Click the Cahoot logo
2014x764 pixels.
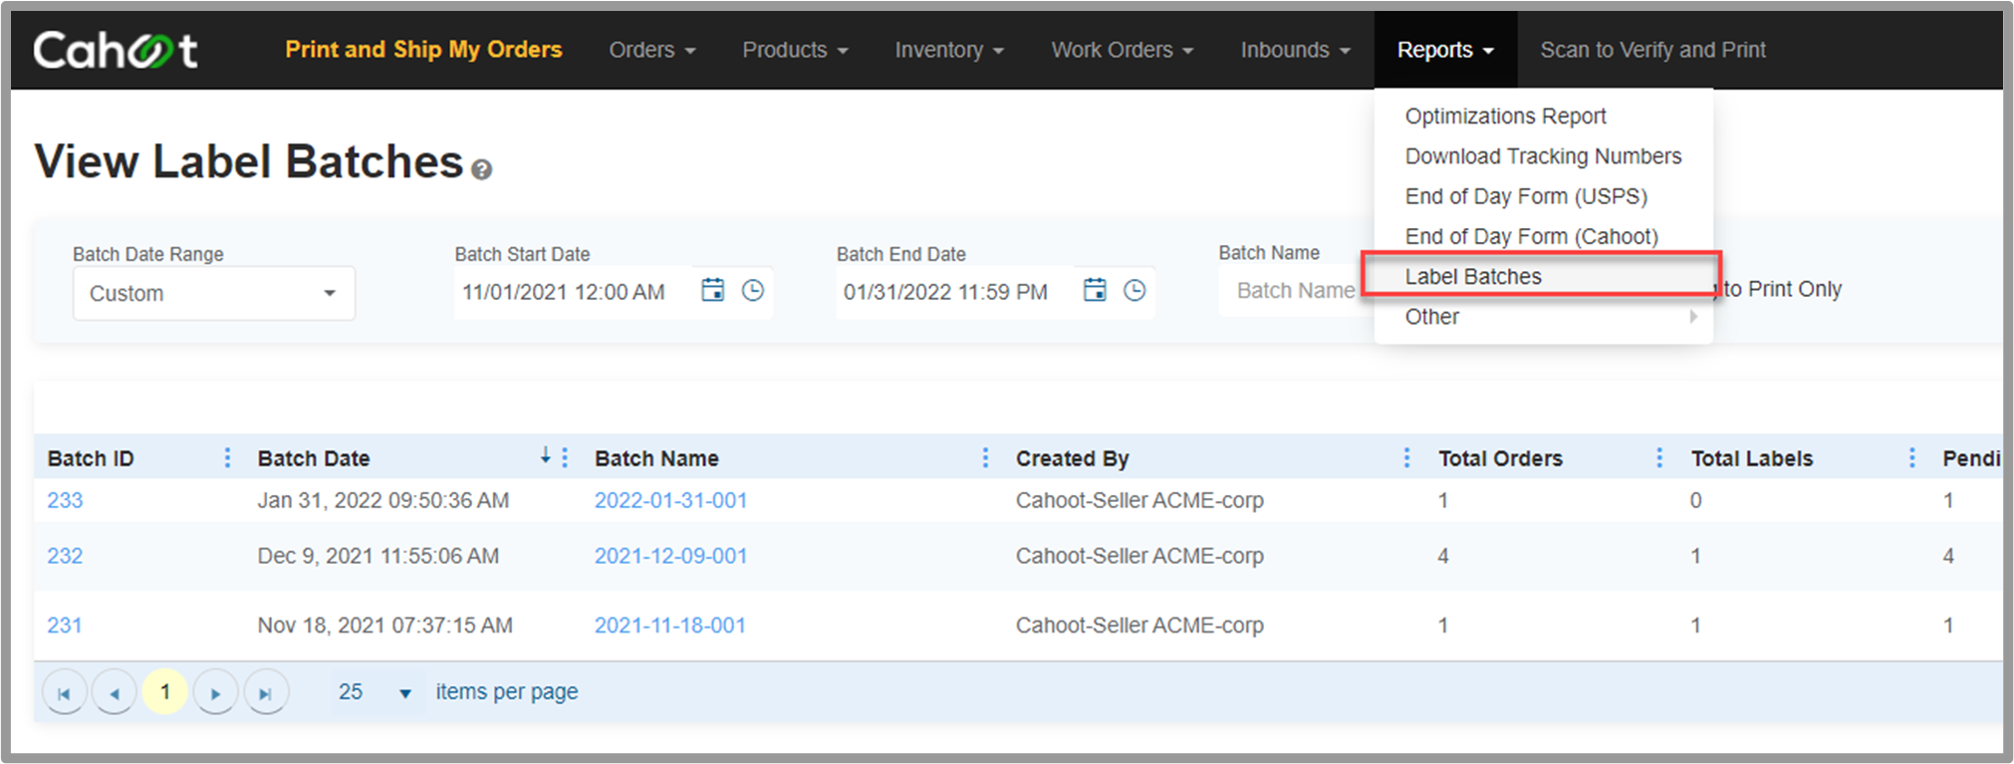point(116,50)
